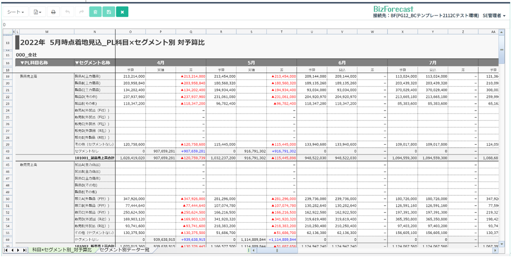Click the horizontal scrollbar thumb
This screenshot has height=259, width=511.
pyautogui.click(x=277, y=250)
